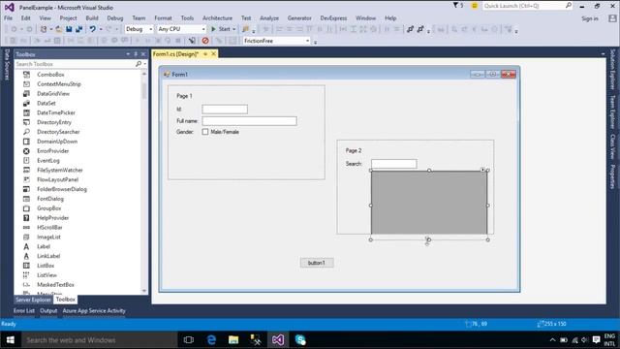Select HelpProvider in the Toolbox
The image size is (620, 349).
pyautogui.click(x=52, y=217)
